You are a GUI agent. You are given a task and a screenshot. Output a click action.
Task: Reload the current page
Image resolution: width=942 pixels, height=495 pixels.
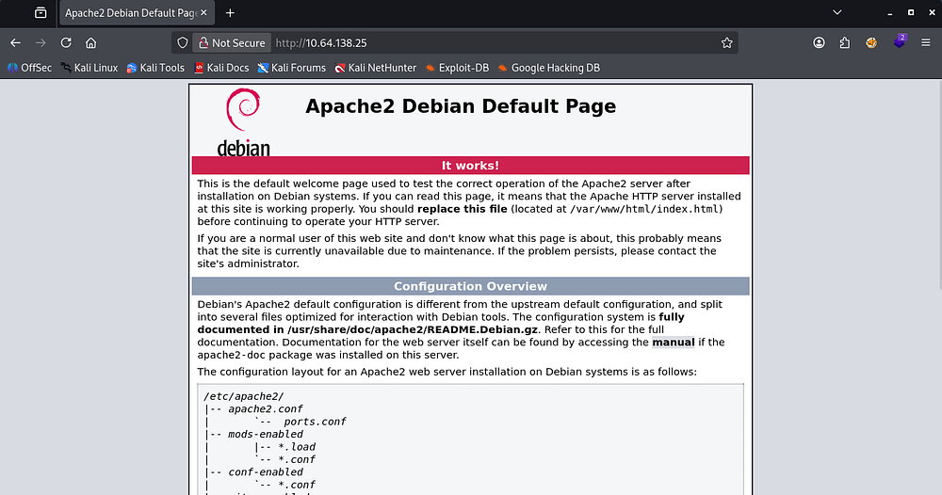coord(66,42)
